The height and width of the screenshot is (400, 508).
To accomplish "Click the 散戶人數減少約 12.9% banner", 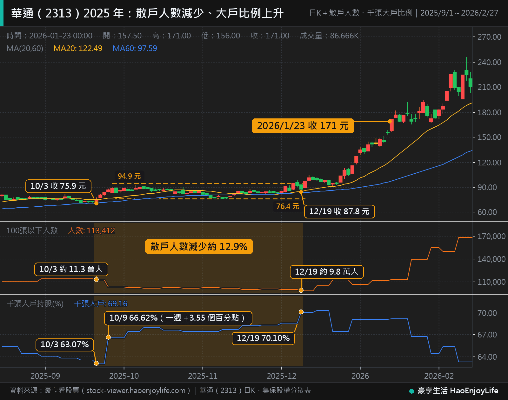I will [199, 247].
